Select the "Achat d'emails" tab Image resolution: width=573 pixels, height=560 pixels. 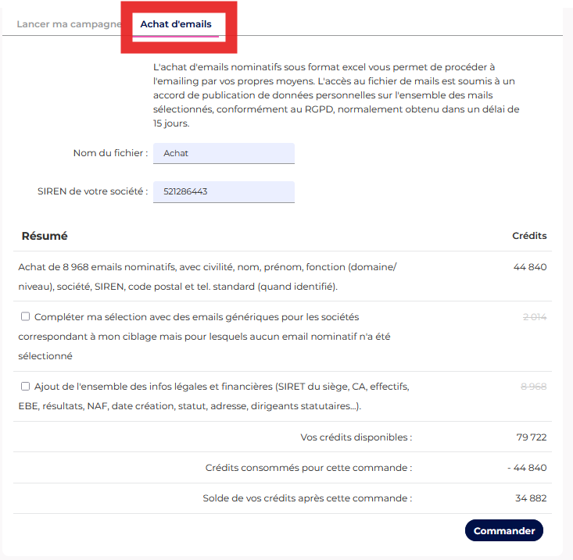[176, 24]
